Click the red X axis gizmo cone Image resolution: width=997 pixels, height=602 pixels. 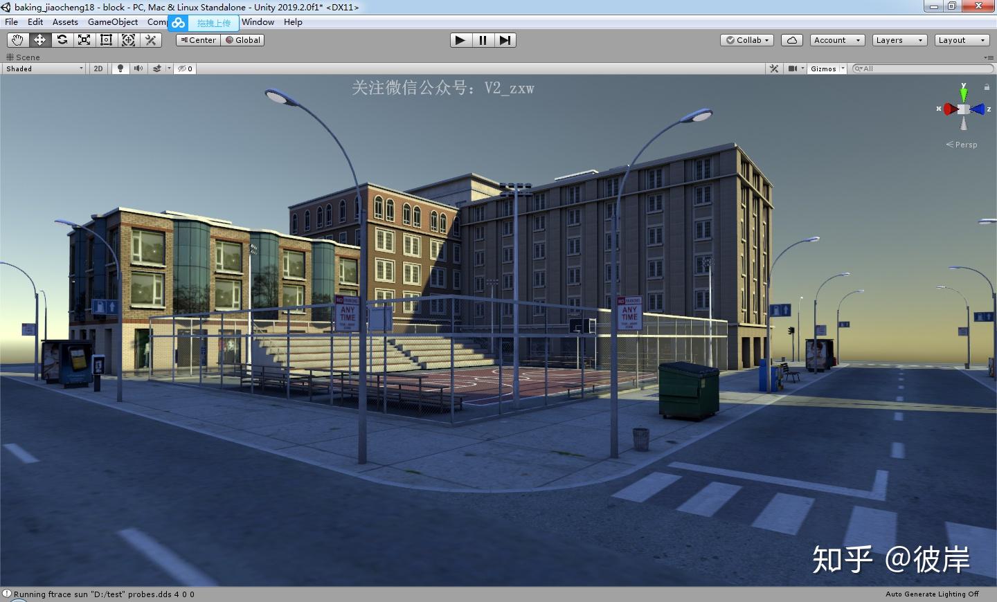click(949, 109)
